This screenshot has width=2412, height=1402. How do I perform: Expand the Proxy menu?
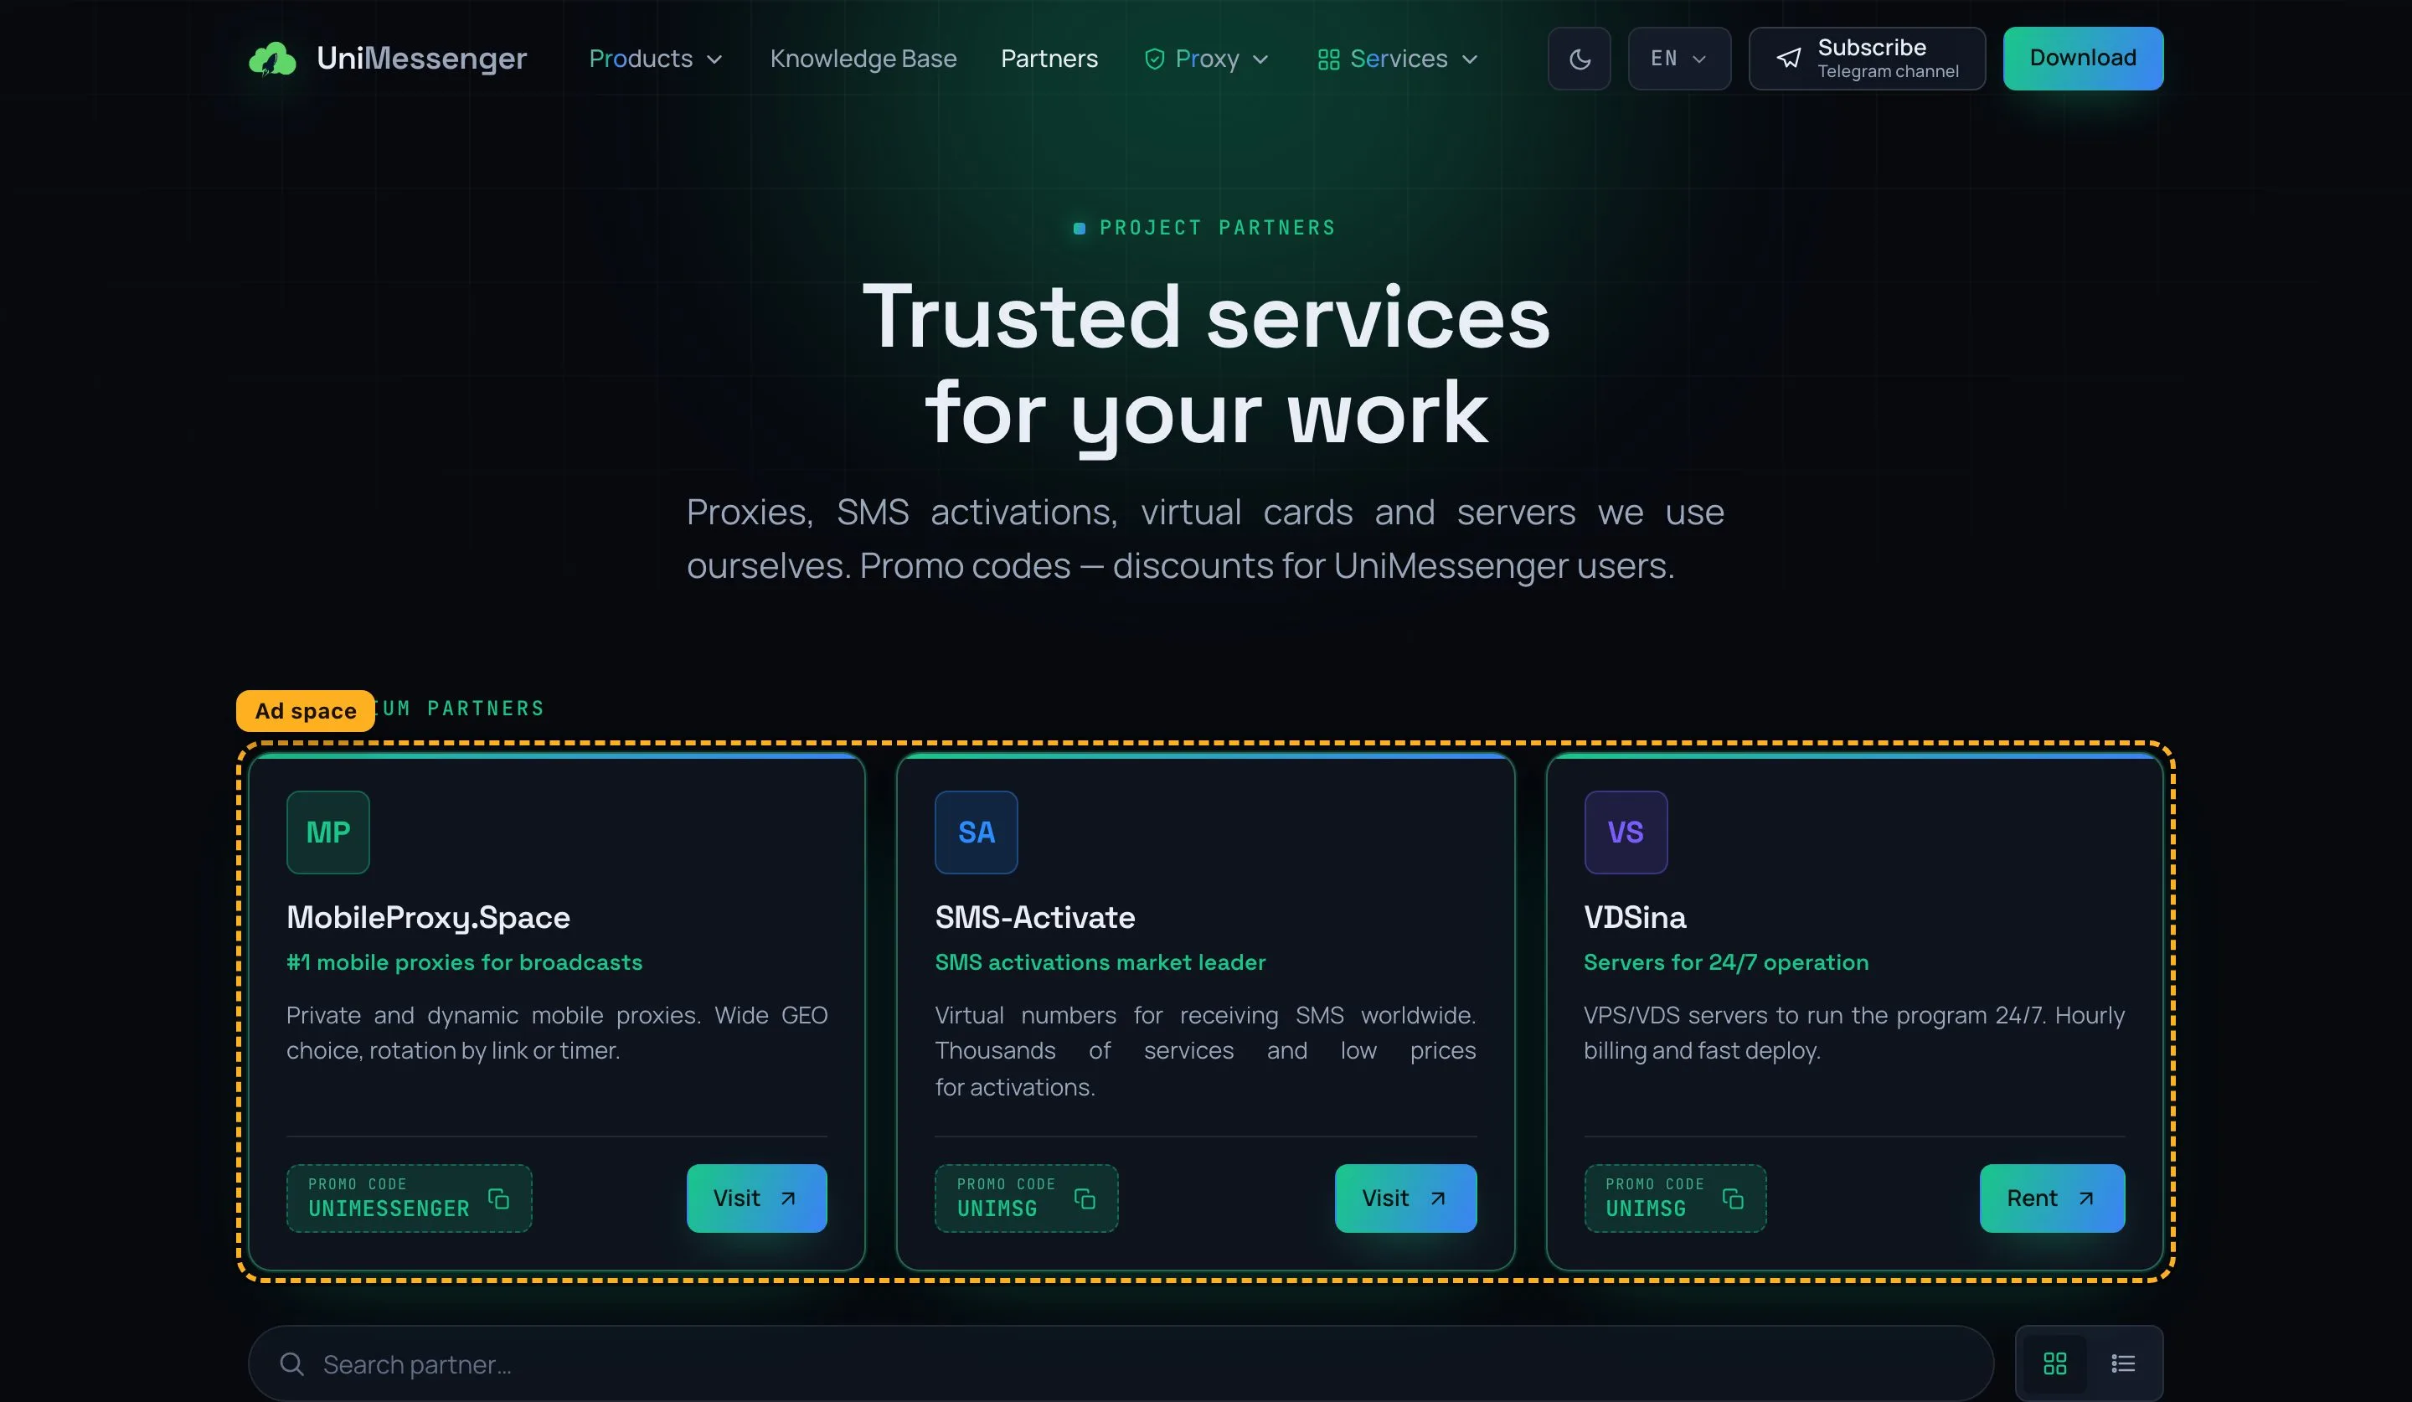(x=1207, y=59)
